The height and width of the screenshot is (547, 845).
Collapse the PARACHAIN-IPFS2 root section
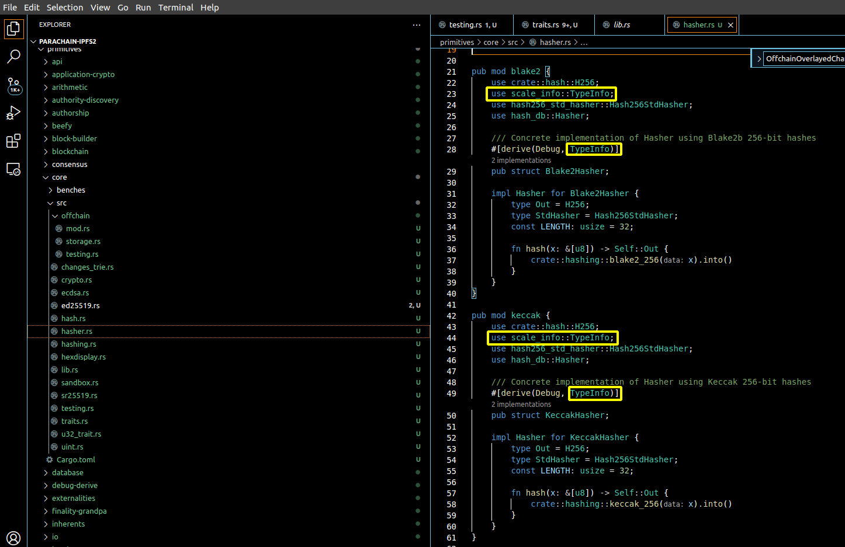click(34, 41)
